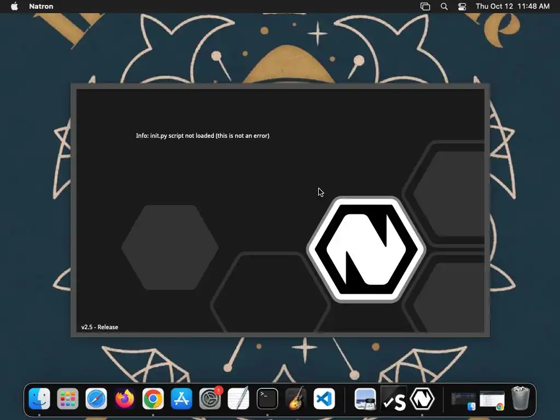Click the 'init.py script not loaded' info text

click(x=202, y=136)
